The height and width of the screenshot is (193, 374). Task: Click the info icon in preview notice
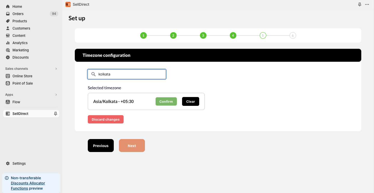[7, 178]
